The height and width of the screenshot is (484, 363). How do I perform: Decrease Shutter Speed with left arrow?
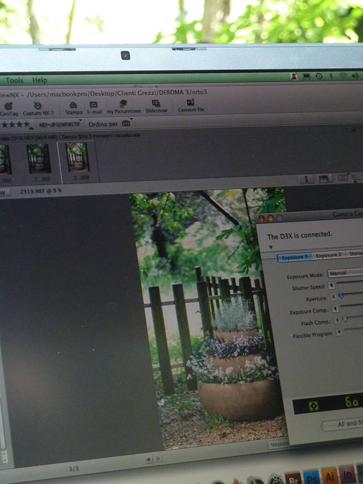[331, 286]
